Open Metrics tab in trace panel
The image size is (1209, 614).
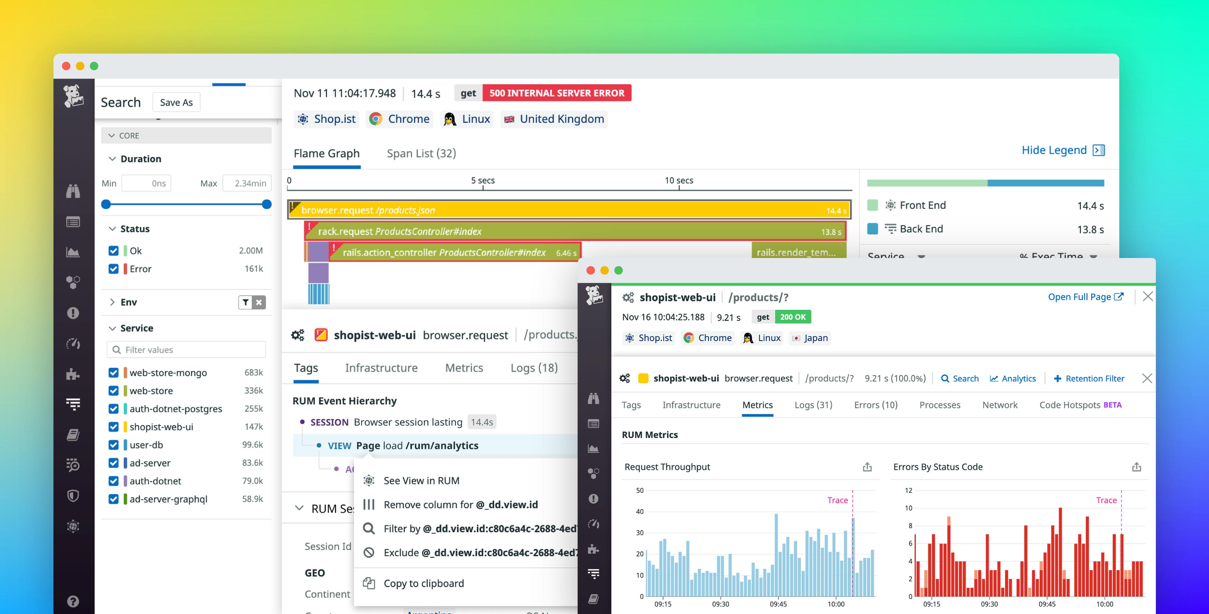pyautogui.click(x=756, y=405)
